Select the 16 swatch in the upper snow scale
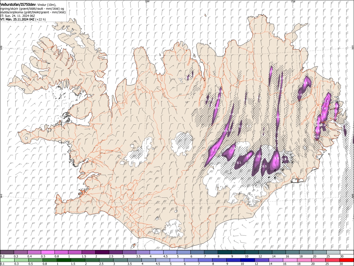 pyautogui.click(x=293, y=252)
